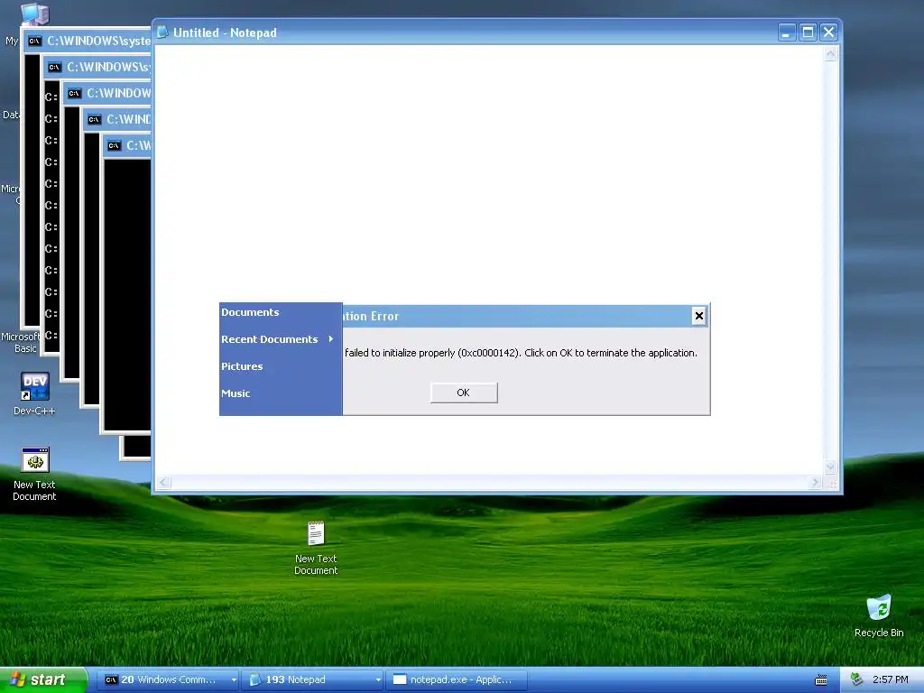The height and width of the screenshot is (693, 924).
Task: Open the 193 Notepad taskbar group
Action: [312, 680]
